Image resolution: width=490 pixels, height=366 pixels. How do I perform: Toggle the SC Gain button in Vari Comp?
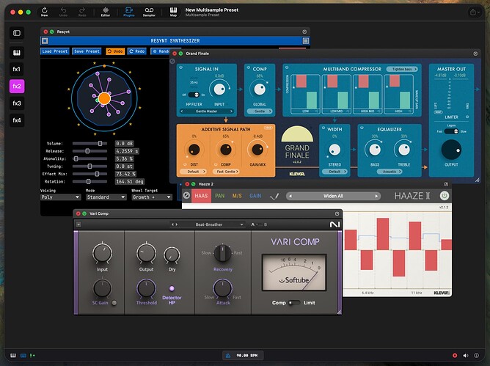coord(114,302)
